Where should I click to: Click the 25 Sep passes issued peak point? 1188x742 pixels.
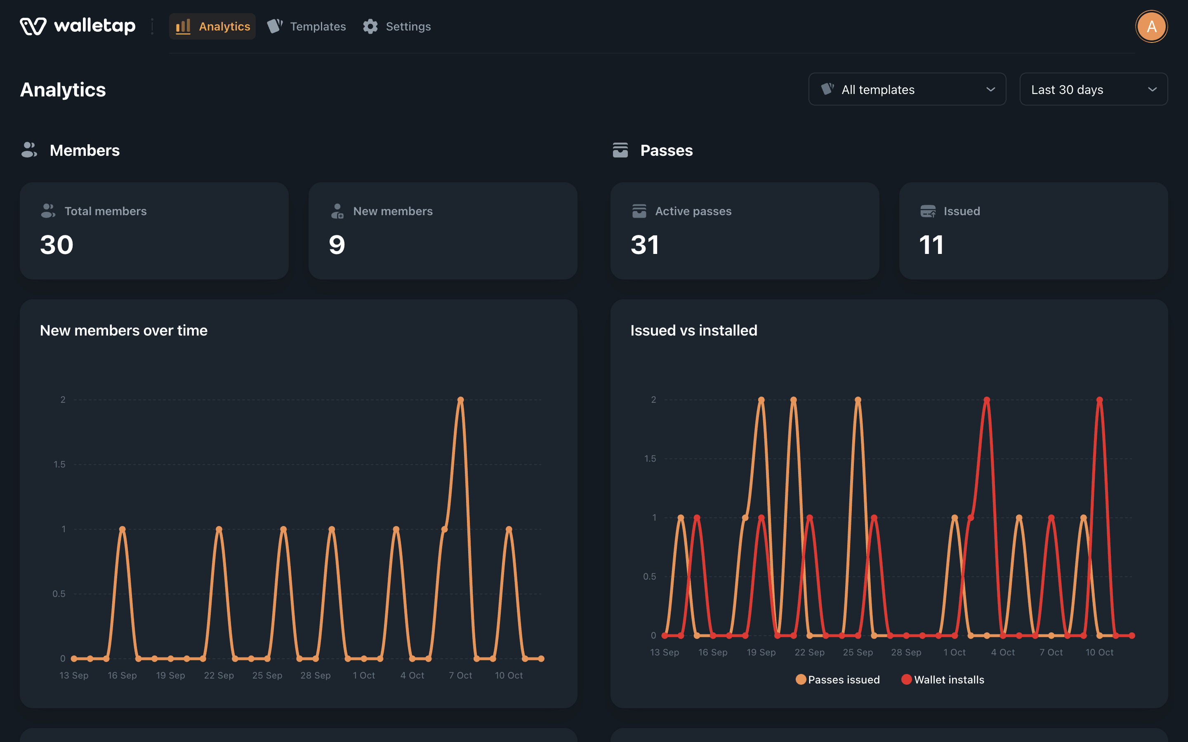(x=858, y=400)
